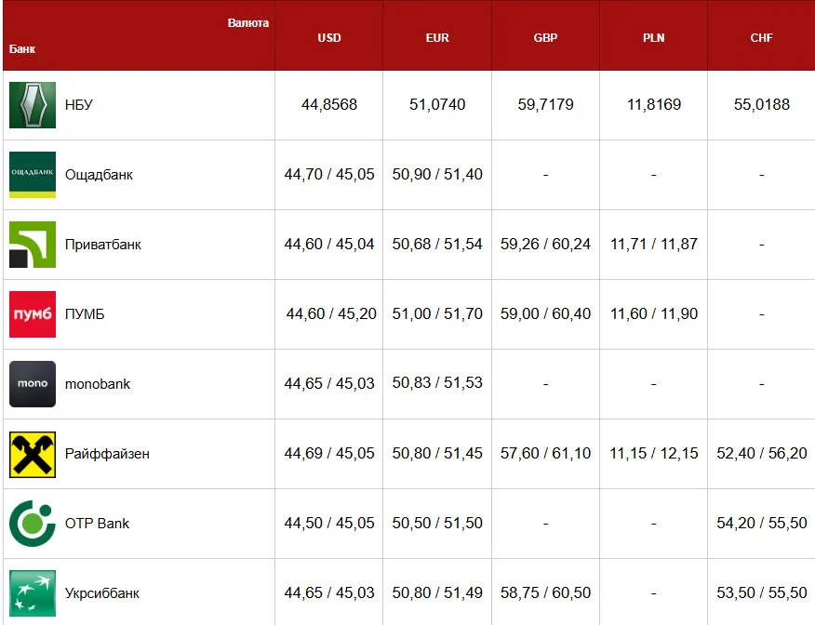Click the Укрсиббанк starred logo icon
The image size is (815, 625).
pyautogui.click(x=33, y=593)
